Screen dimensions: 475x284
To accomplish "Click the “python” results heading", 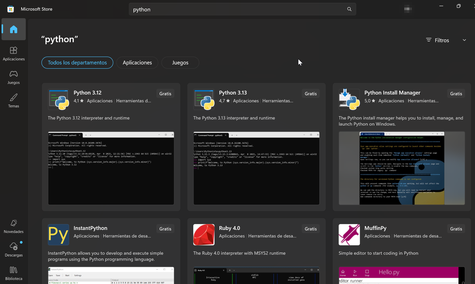I will 60,39.
